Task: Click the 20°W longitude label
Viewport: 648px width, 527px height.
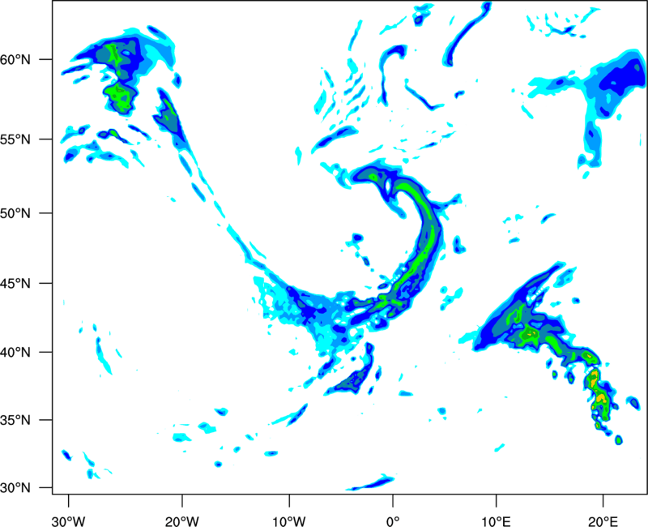Action: coord(182,521)
